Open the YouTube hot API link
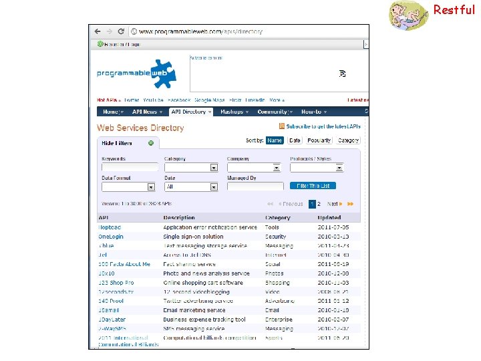The height and width of the screenshot is (361, 481). point(153,100)
